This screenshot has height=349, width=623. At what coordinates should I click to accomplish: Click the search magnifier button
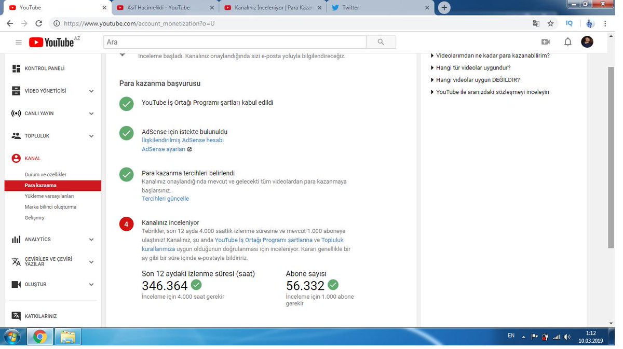(x=381, y=42)
